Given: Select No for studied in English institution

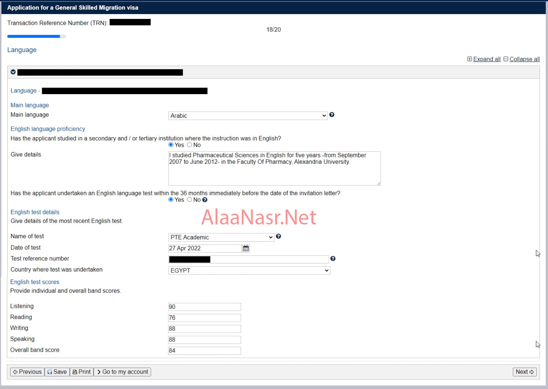Looking at the screenshot, I should tap(189, 145).
